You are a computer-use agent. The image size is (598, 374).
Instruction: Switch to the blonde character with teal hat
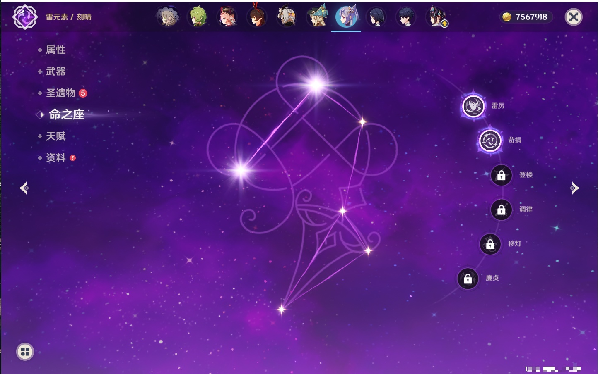coord(317,17)
